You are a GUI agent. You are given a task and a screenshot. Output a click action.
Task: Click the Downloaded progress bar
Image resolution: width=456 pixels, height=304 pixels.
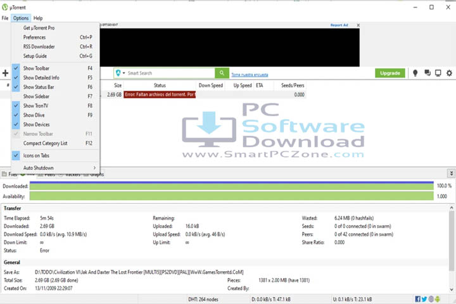[232, 186]
